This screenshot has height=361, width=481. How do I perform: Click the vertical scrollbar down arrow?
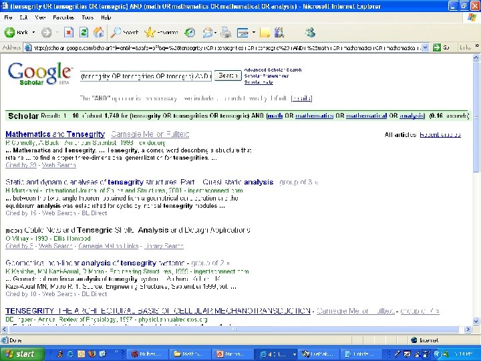(x=476, y=322)
